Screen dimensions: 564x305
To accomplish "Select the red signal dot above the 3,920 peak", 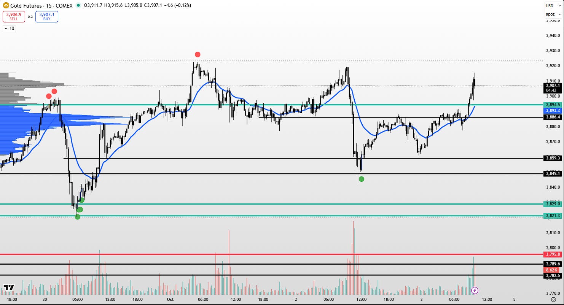I will 197,54.
